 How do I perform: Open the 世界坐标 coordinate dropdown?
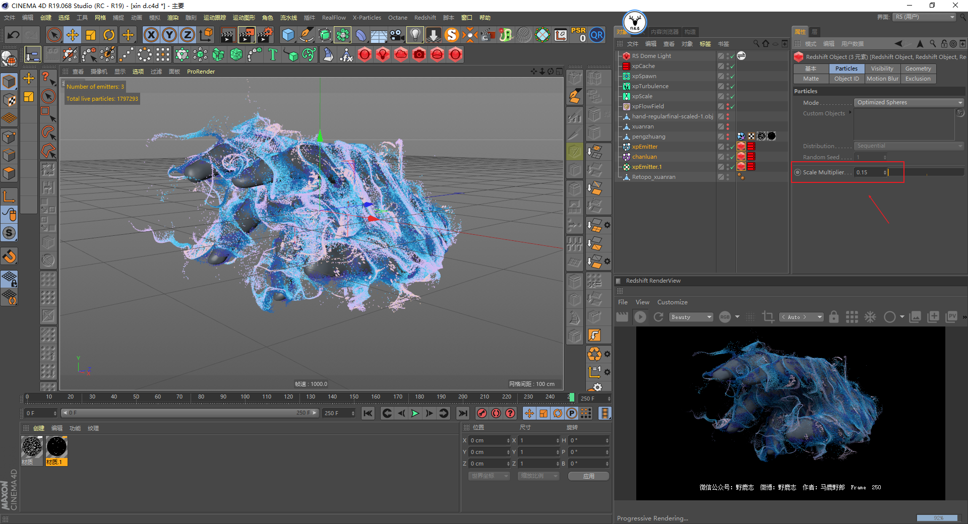coord(489,476)
